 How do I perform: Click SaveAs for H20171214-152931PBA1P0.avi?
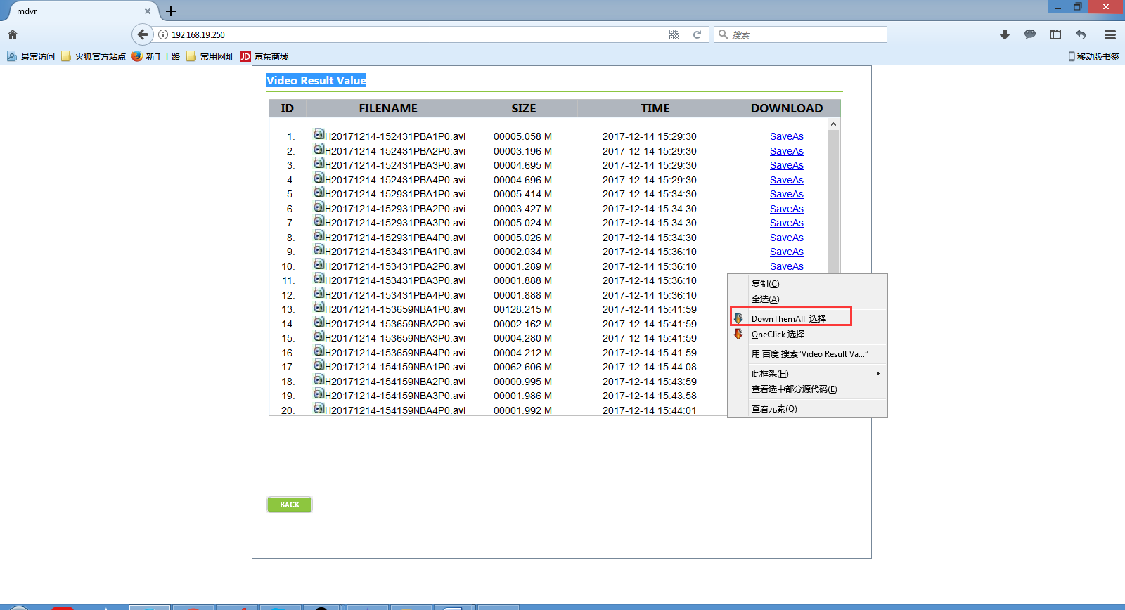[787, 194]
